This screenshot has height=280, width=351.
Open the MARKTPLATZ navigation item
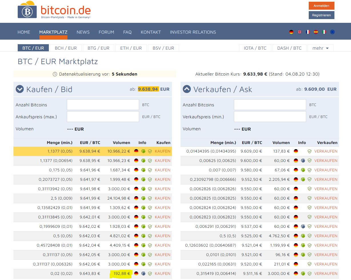pyautogui.click(x=53, y=32)
